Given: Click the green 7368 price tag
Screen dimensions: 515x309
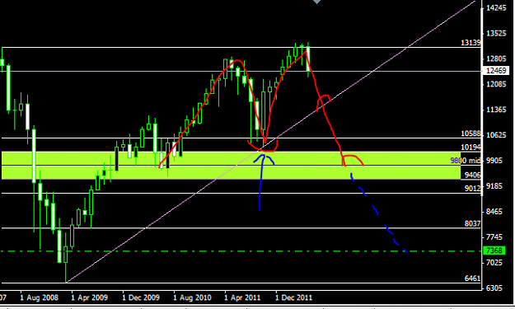Looking at the screenshot, I should [494, 250].
